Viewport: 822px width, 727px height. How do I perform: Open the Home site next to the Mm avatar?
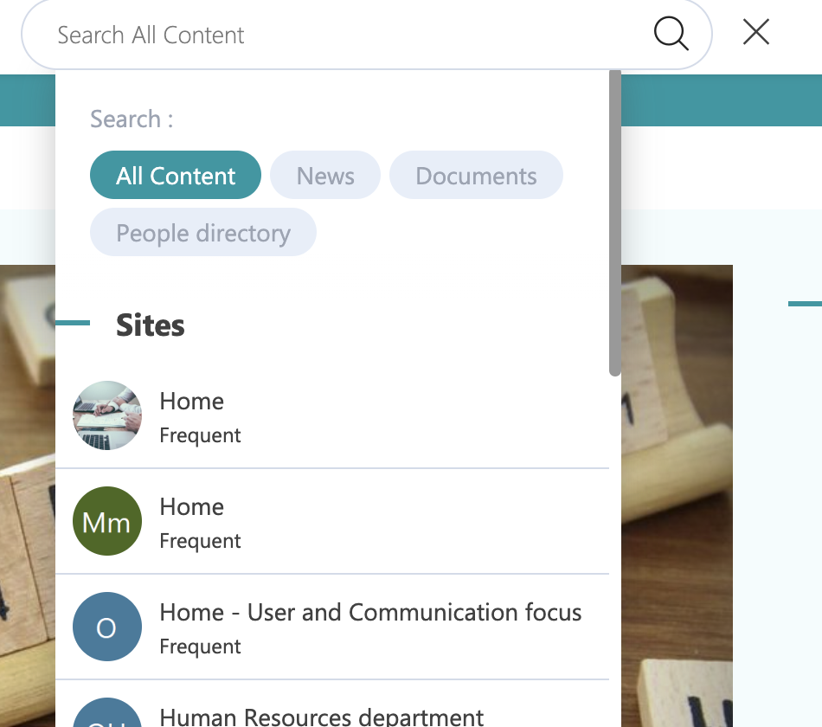(x=192, y=507)
